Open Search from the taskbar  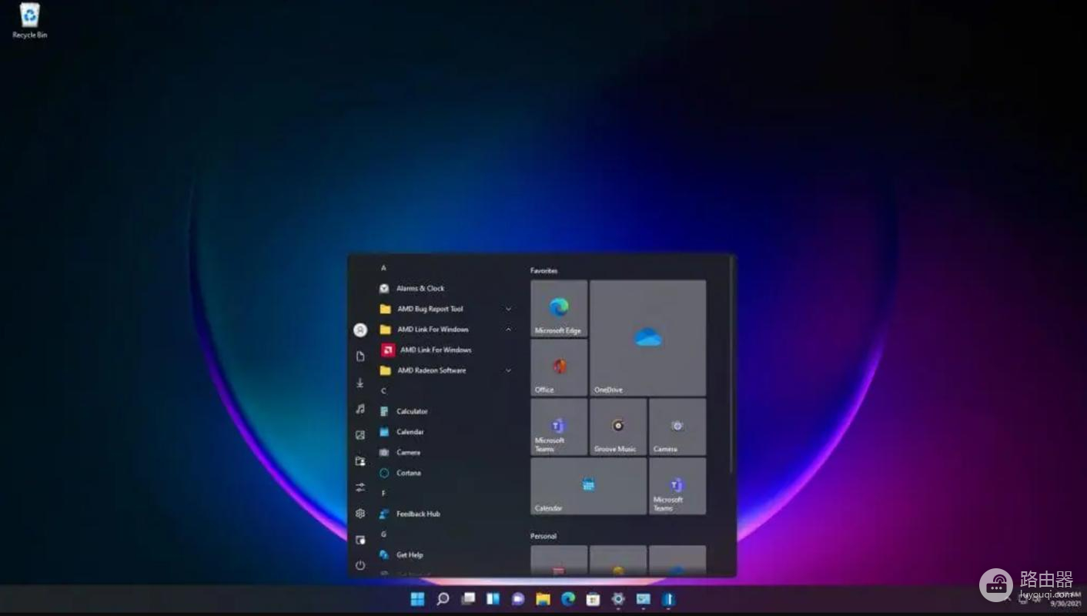[x=443, y=599]
